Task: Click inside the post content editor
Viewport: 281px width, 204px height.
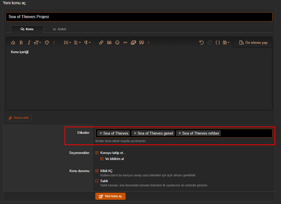Action: [139, 79]
